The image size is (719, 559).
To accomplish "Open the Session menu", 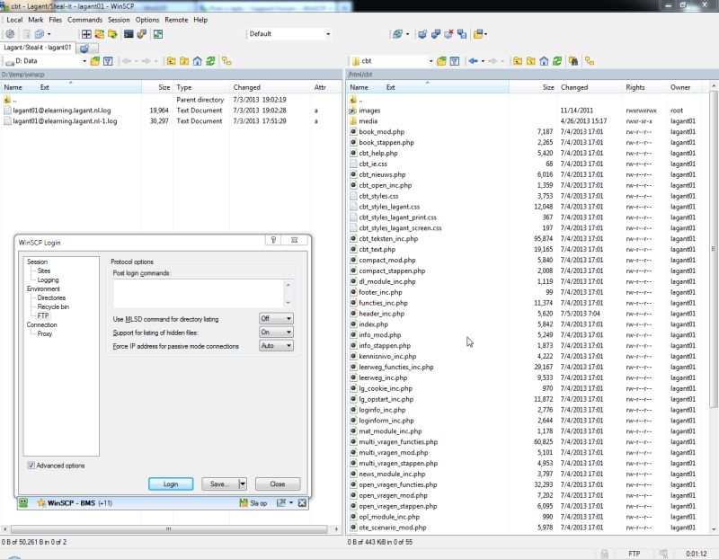I will pyautogui.click(x=121, y=19).
